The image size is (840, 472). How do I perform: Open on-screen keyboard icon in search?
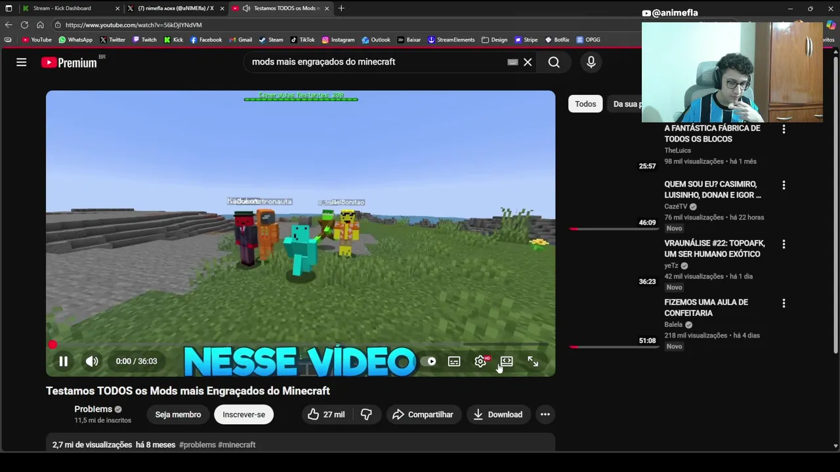[x=513, y=62]
